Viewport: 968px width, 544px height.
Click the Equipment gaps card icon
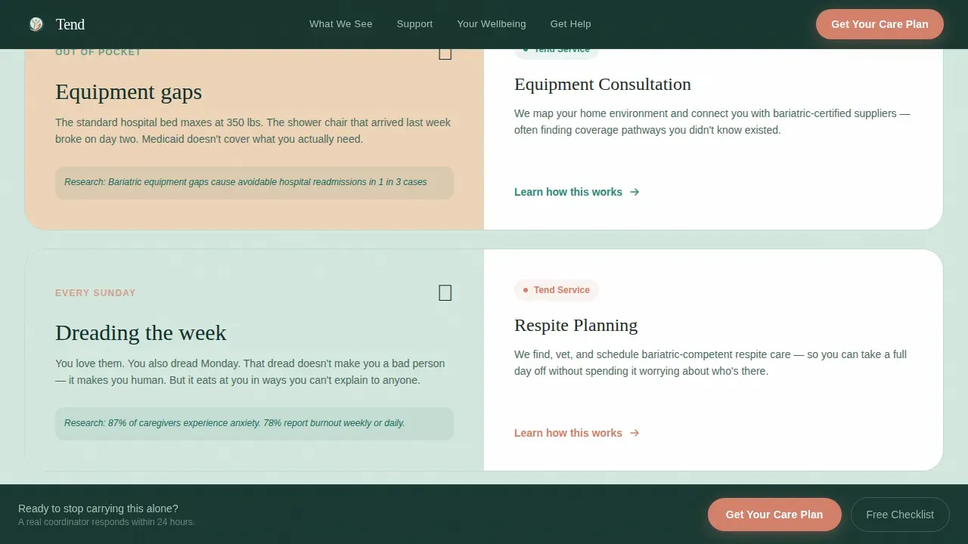[x=445, y=52]
